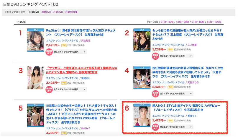This screenshot has width=238, height=140.
Task: Click the 三上悠亜 actress link
Action: click(192, 45)
